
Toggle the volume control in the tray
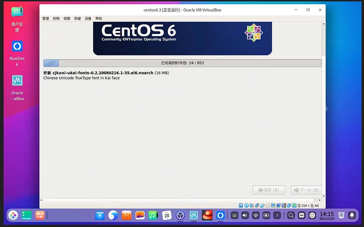[245, 215]
